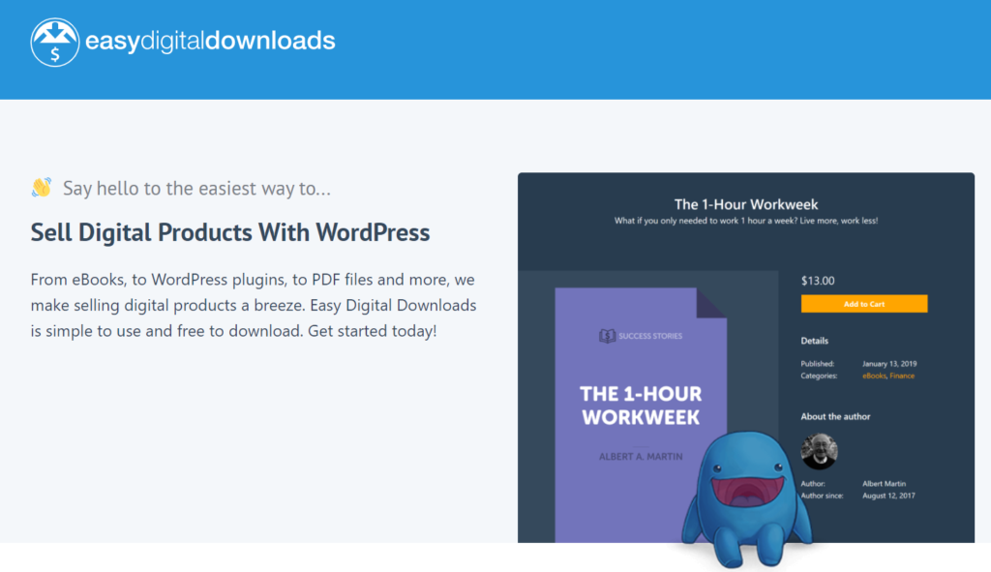Click 'Say hello to the easiest way to…'
991x572 pixels.
point(196,189)
